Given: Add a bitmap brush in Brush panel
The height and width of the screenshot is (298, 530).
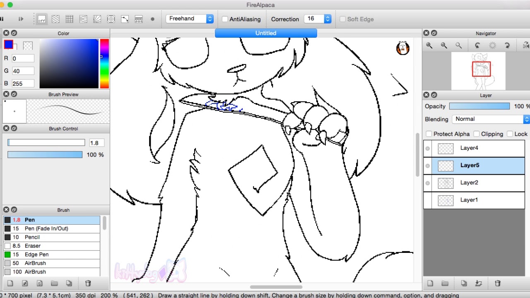Looking at the screenshot, I should click(25, 284).
